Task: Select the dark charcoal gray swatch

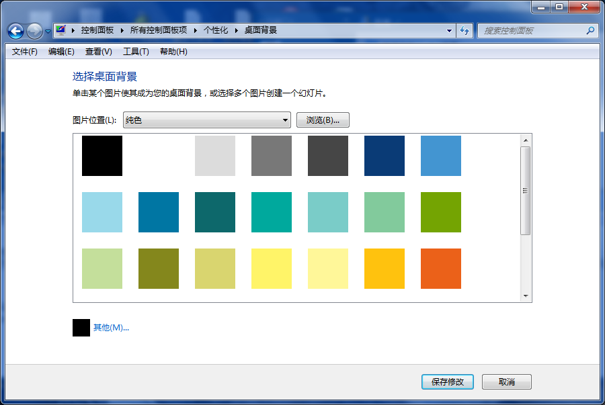Action: (x=328, y=156)
